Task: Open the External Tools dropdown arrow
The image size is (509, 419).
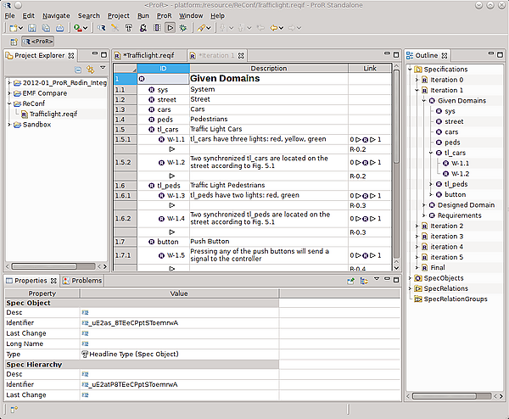Action: pos(86,28)
